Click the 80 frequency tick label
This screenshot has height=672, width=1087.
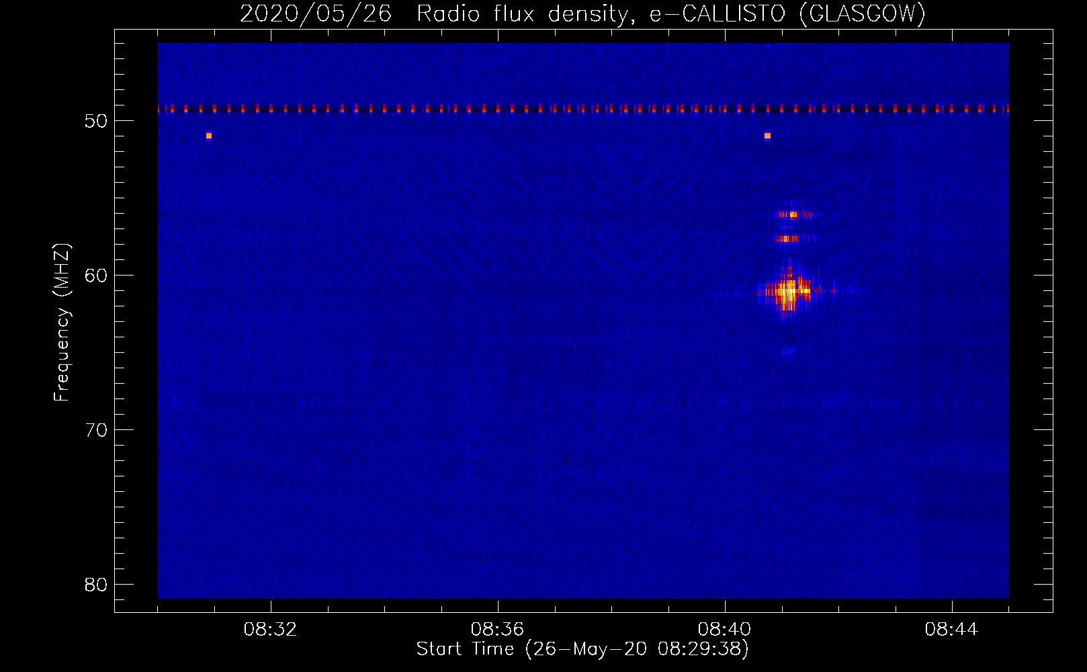[x=96, y=585]
